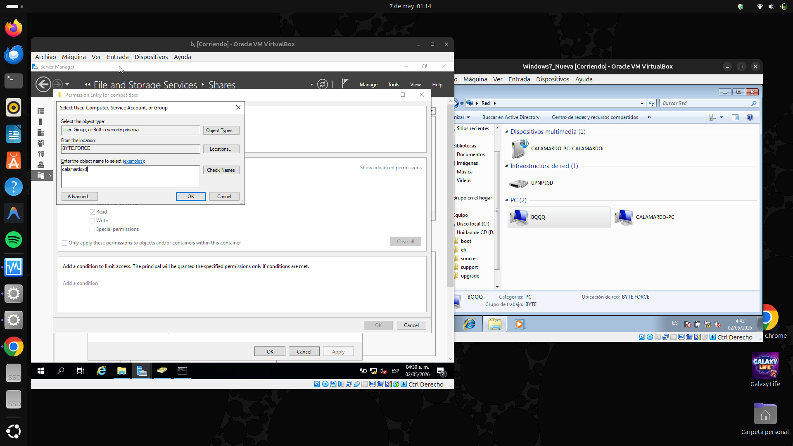Image resolution: width=793 pixels, height=446 pixels.
Task: Toggle the Read permission checkbox
Action: [93, 212]
